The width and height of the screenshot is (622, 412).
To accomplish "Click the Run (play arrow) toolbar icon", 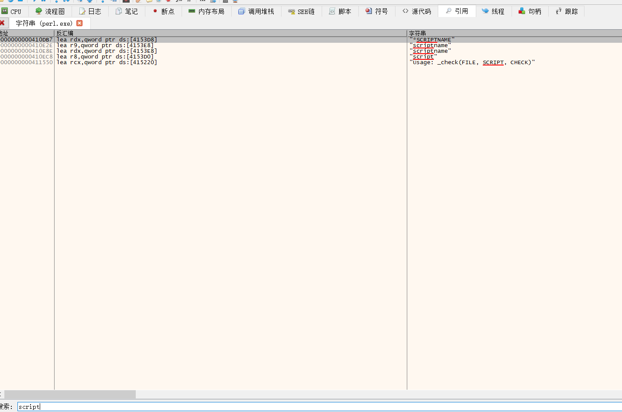I will pos(34,1).
